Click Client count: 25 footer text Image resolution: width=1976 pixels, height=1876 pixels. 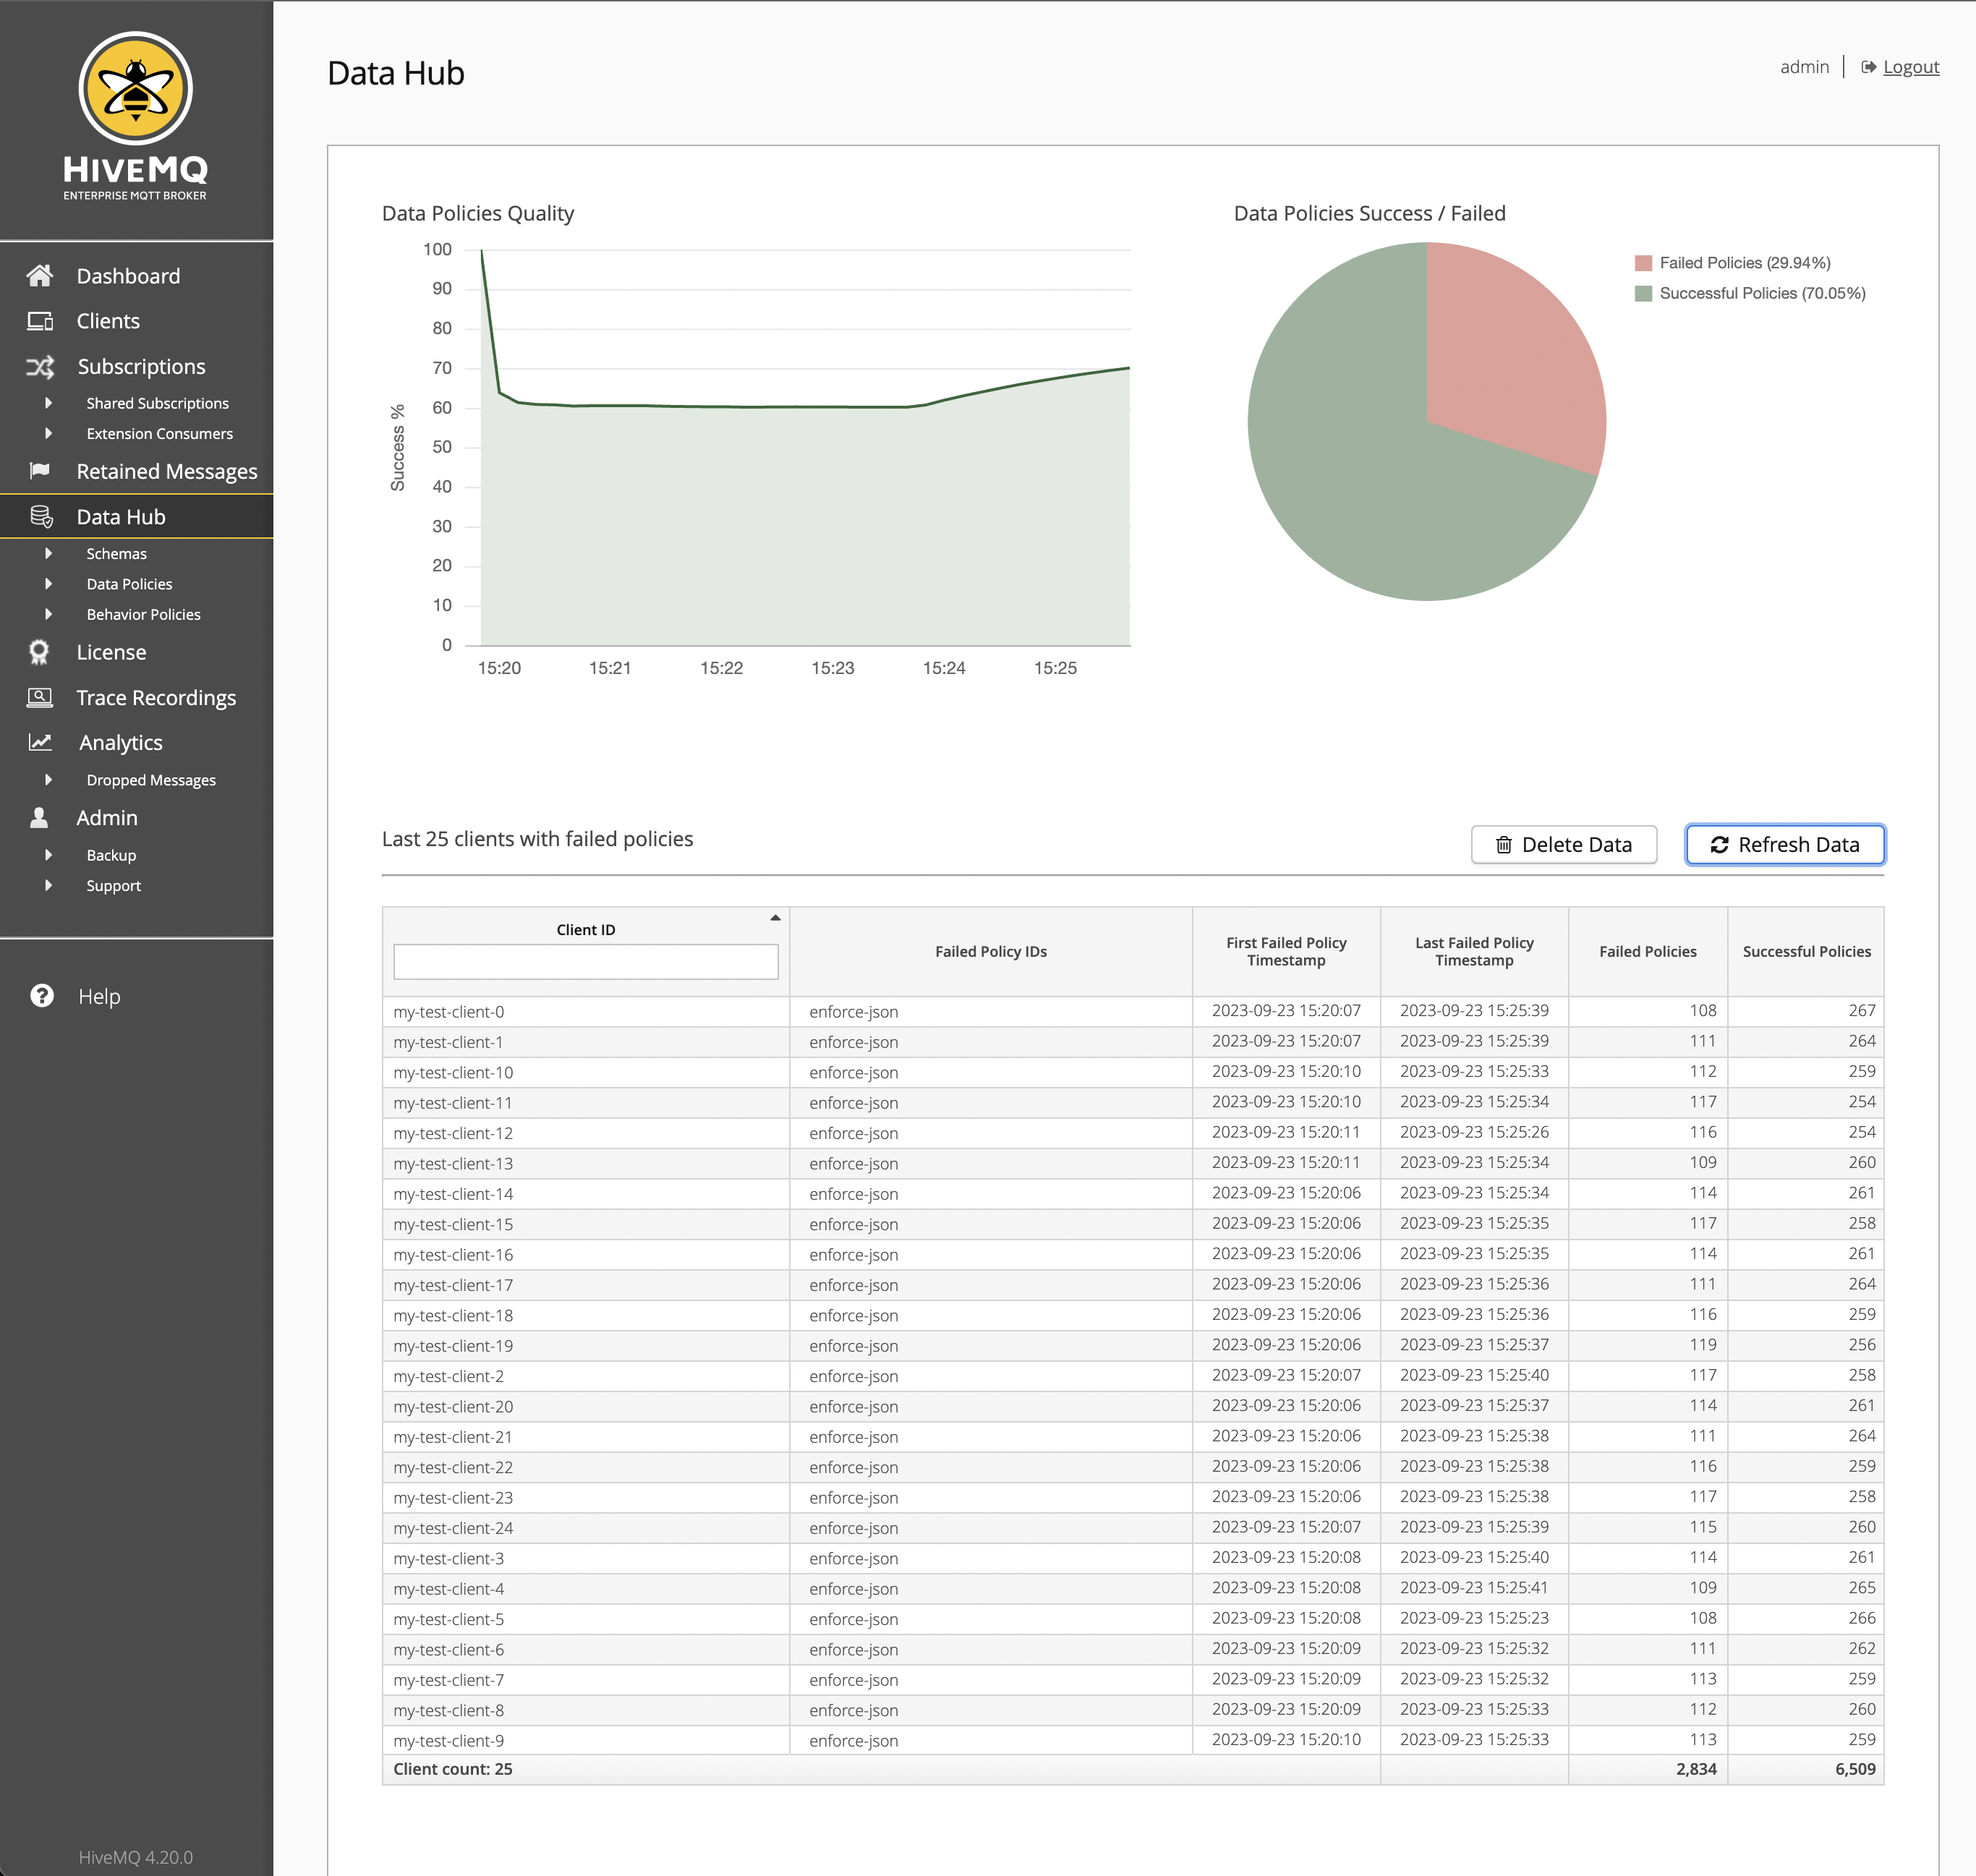tap(453, 1769)
